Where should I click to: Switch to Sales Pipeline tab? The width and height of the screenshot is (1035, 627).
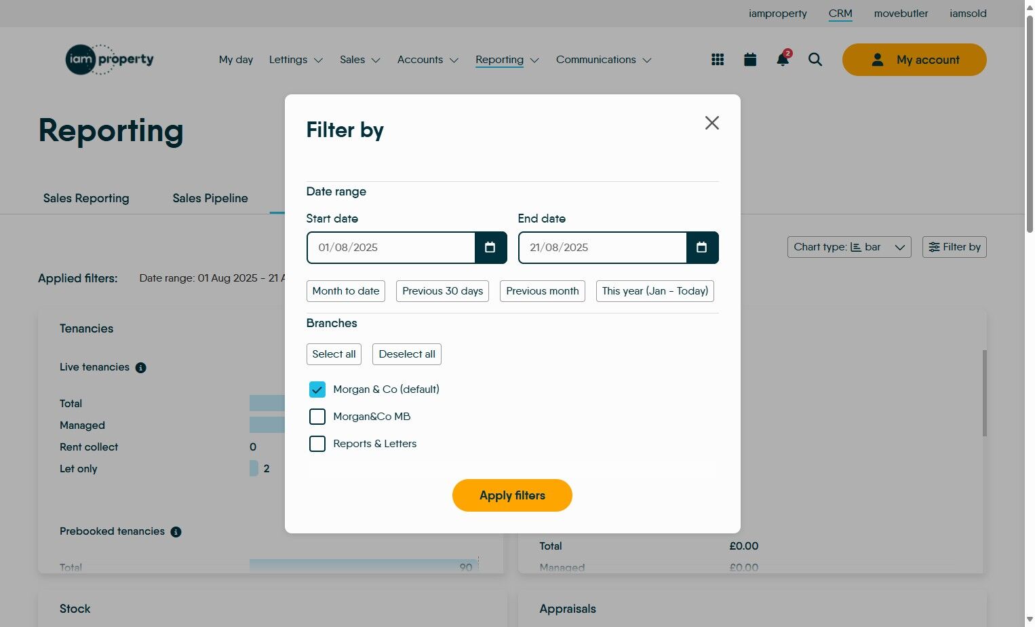click(x=210, y=198)
